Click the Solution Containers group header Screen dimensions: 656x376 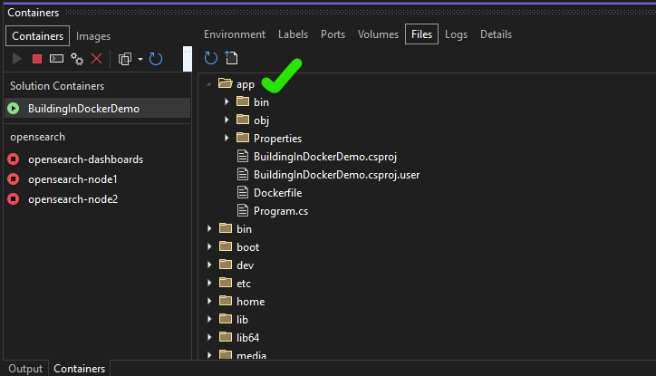point(57,86)
